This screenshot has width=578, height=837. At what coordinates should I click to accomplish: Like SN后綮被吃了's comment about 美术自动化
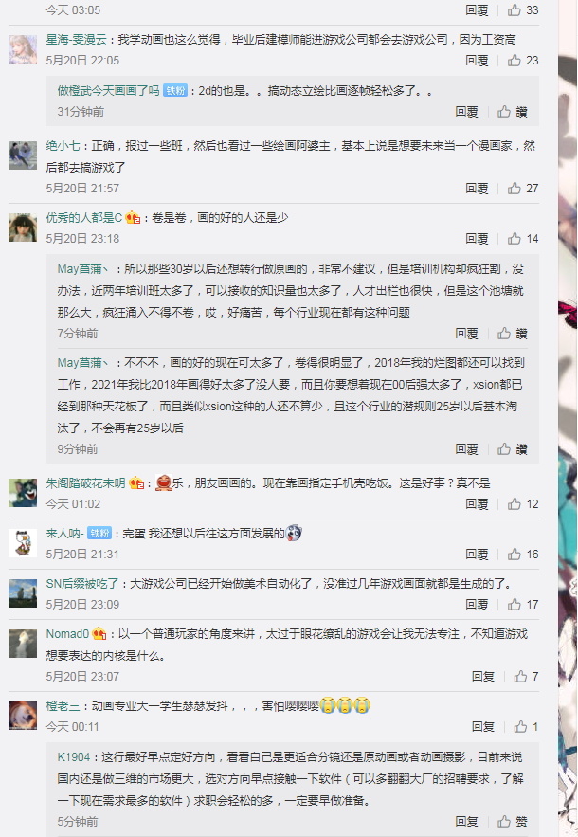[x=522, y=604]
